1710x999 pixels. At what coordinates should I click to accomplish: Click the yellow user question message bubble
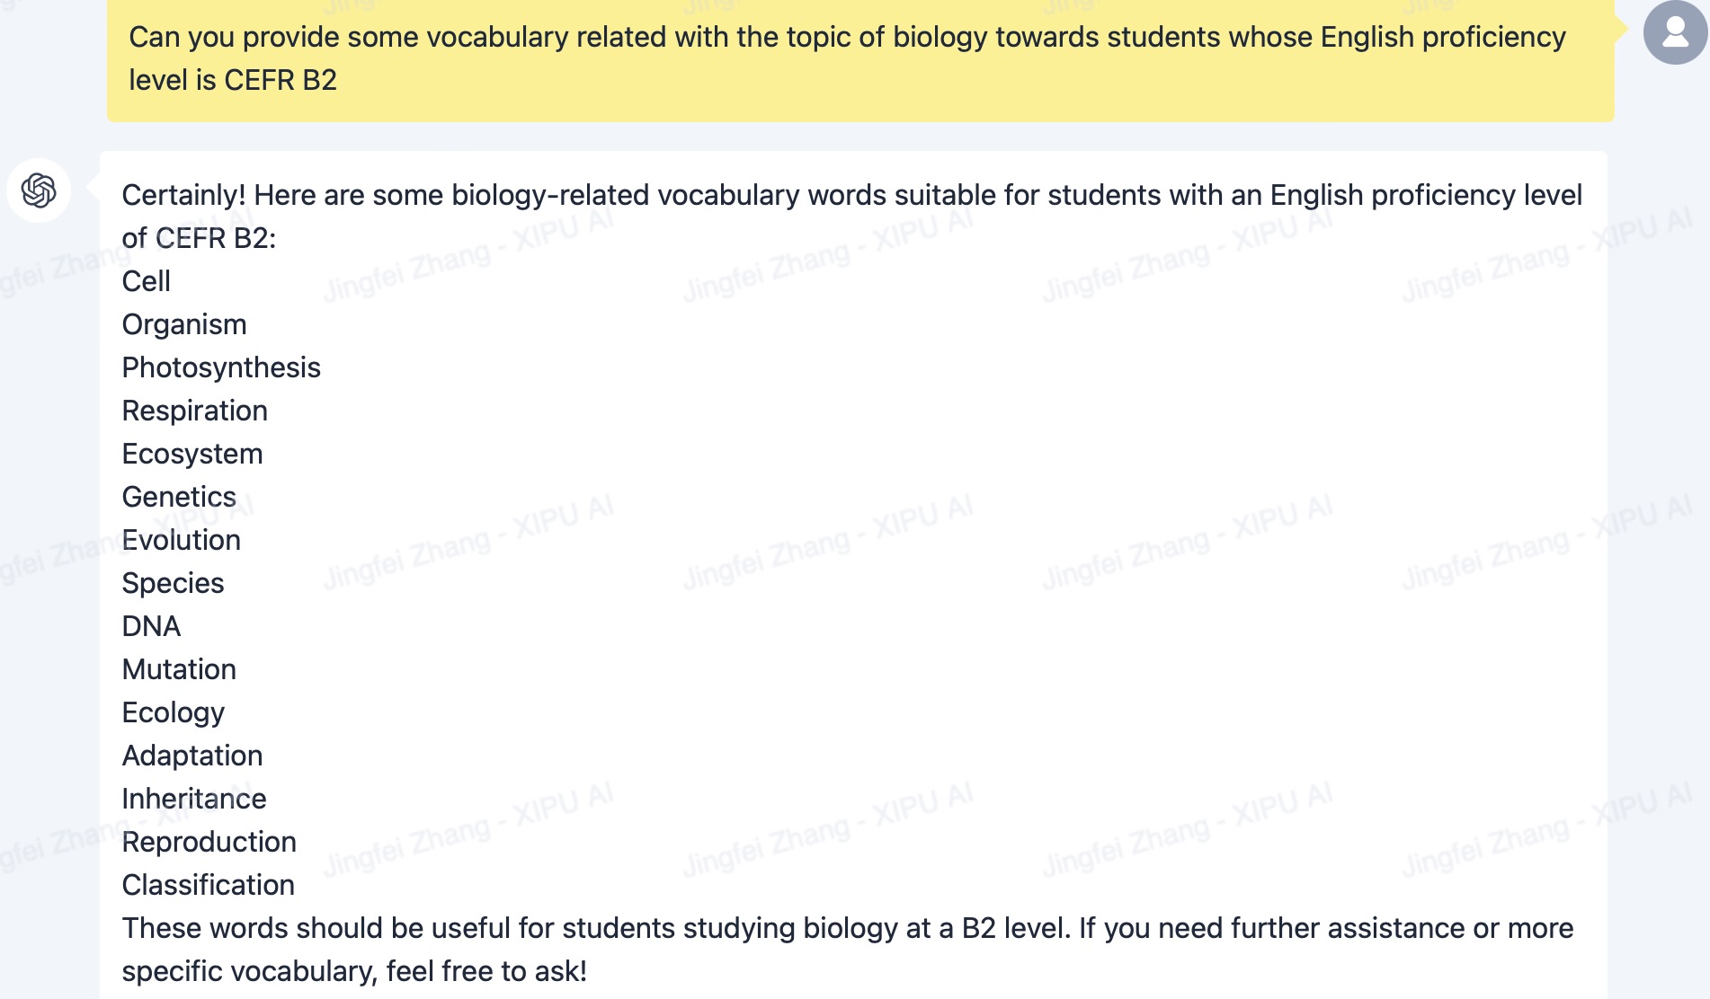[860, 59]
